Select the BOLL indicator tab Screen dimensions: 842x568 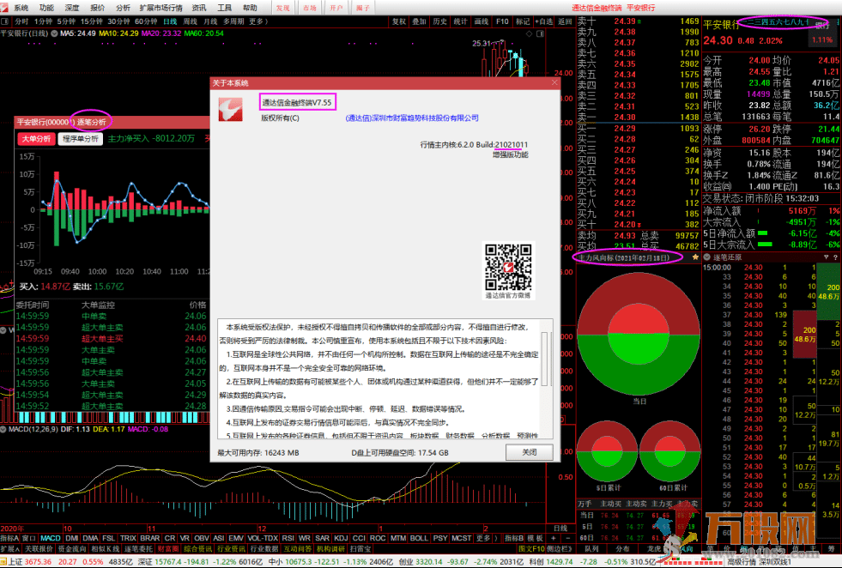pos(419,538)
